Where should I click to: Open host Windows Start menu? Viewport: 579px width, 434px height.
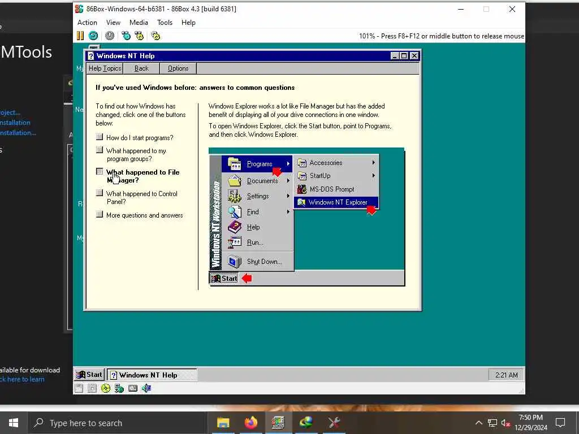[x=14, y=423]
